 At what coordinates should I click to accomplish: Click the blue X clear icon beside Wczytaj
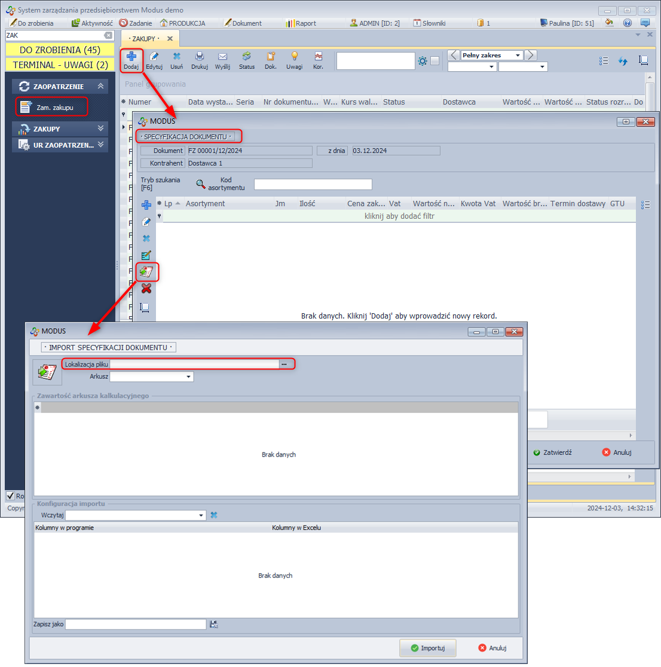[214, 515]
